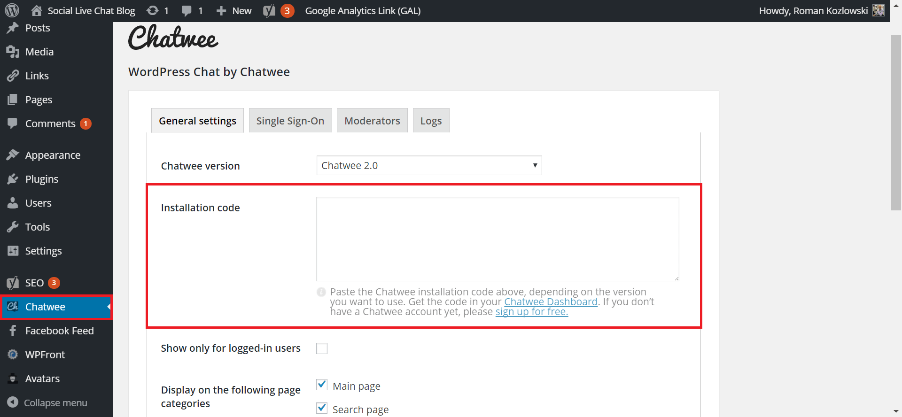The width and height of the screenshot is (902, 417).
Task: Click the WPFront gear icon
Action: tap(13, 355)
